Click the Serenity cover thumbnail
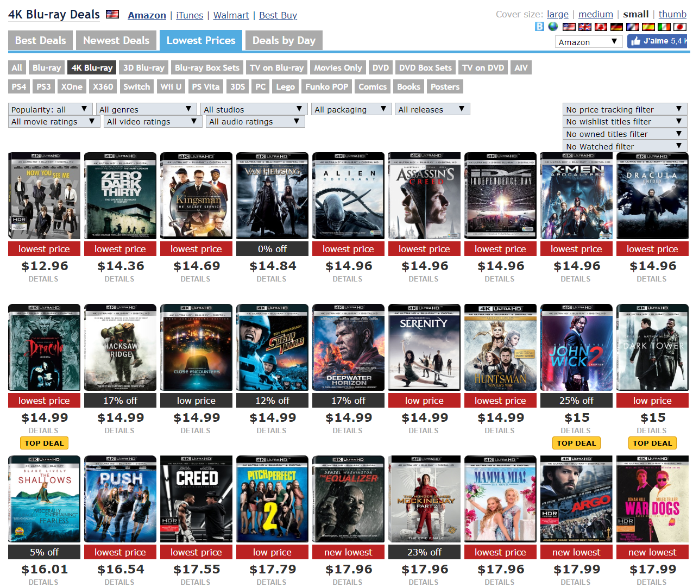Viewport: 693px width, 587px height. 425,347
